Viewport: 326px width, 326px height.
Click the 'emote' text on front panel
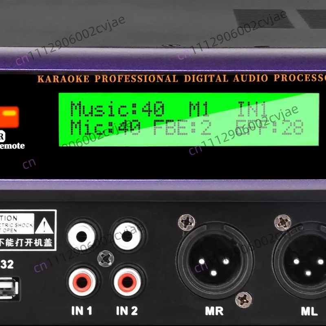point(12,146)
